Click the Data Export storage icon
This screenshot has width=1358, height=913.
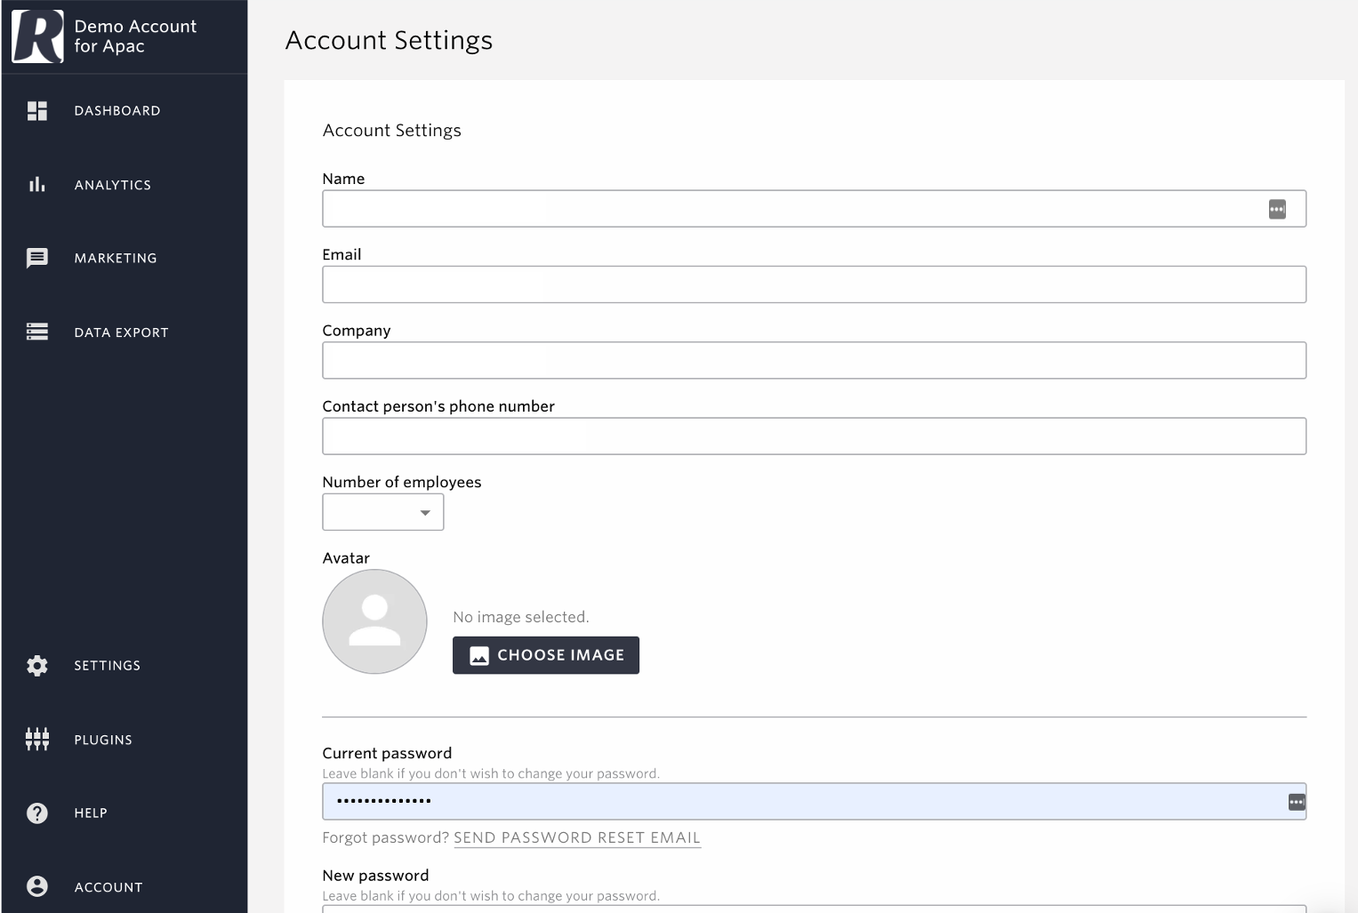tap(37, 332)
